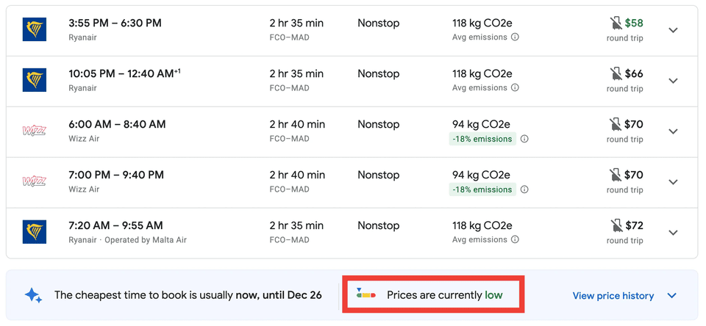
Task: Click the price level color indicator bar
Action: click(x=366, y=294)
